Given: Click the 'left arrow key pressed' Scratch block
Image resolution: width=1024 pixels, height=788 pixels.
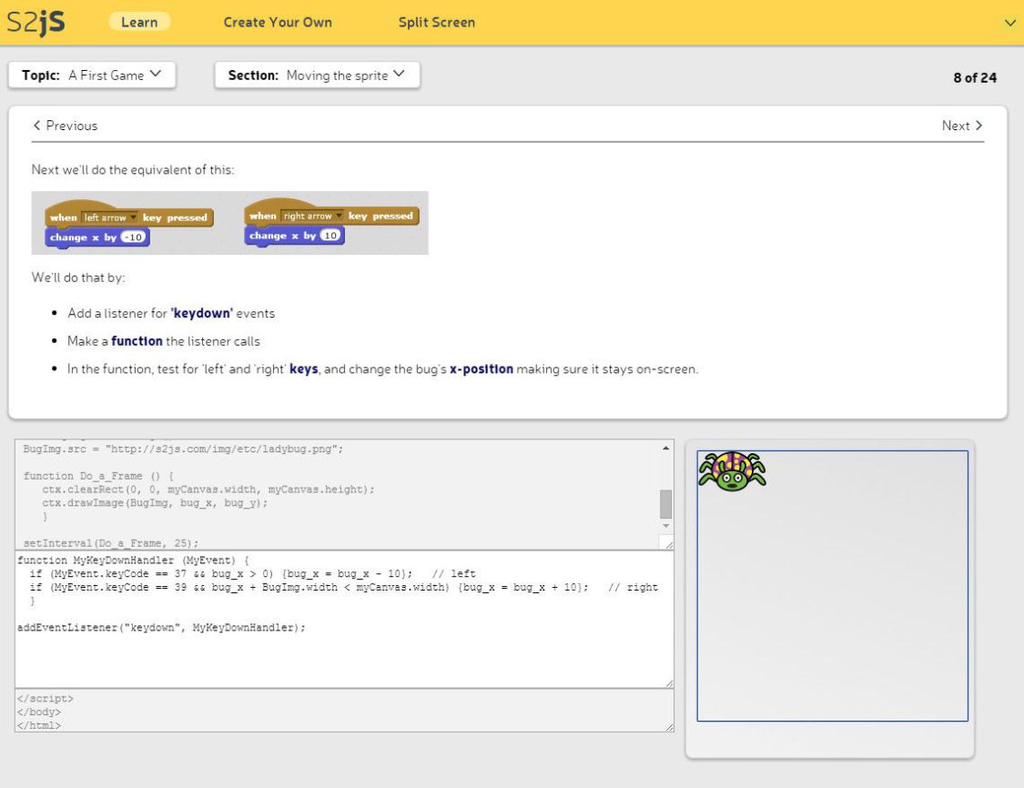Looking at the screenshot, I should coord(128,217).
